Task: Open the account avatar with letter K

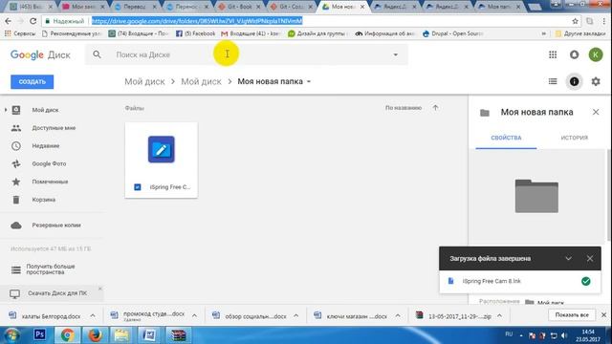Action: [596, 55]
